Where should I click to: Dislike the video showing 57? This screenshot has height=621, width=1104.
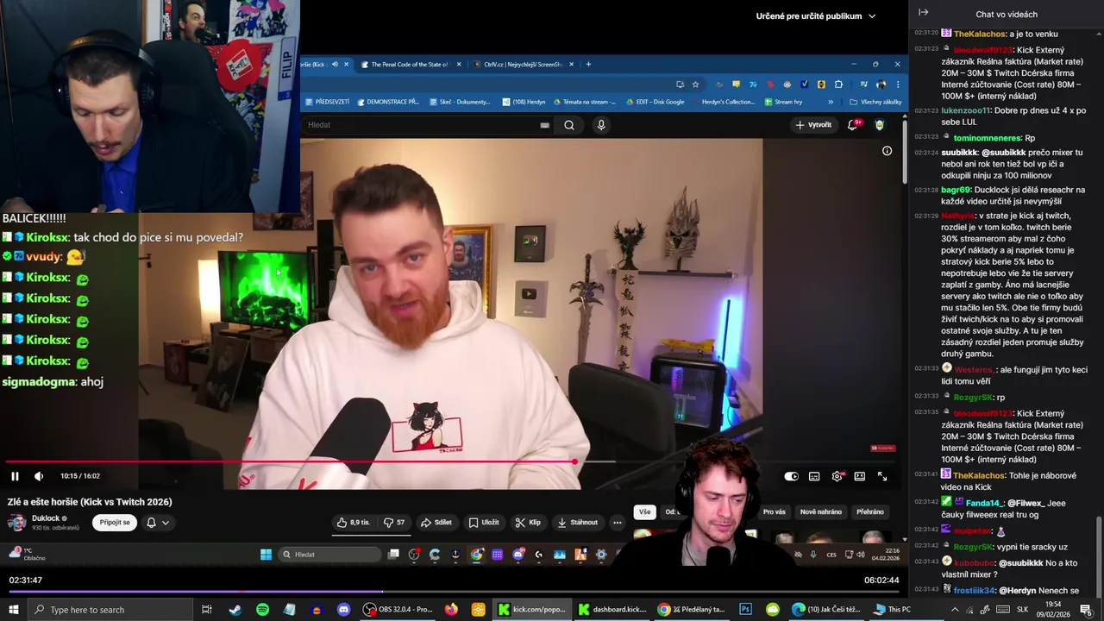[394, 522]
